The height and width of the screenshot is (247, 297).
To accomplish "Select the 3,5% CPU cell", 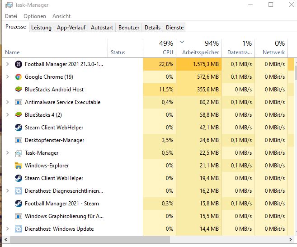I will click(x=160, y=140).
